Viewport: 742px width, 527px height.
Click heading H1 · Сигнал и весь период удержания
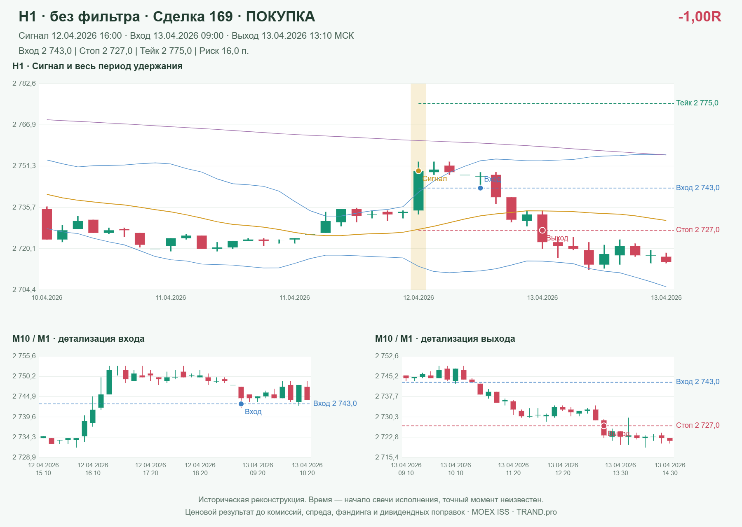coord(98,66)
